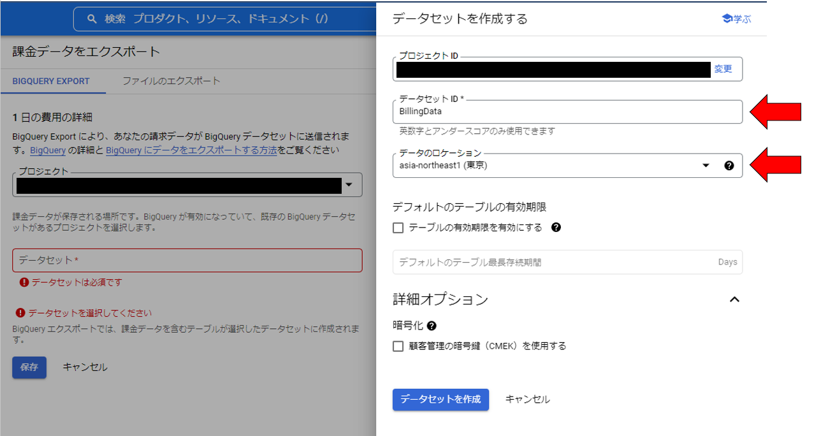Viewport: 814px width, 436px height.
Task: Click the graduation cap icon next to 学ぶ
Action: (x=727, y=19)
